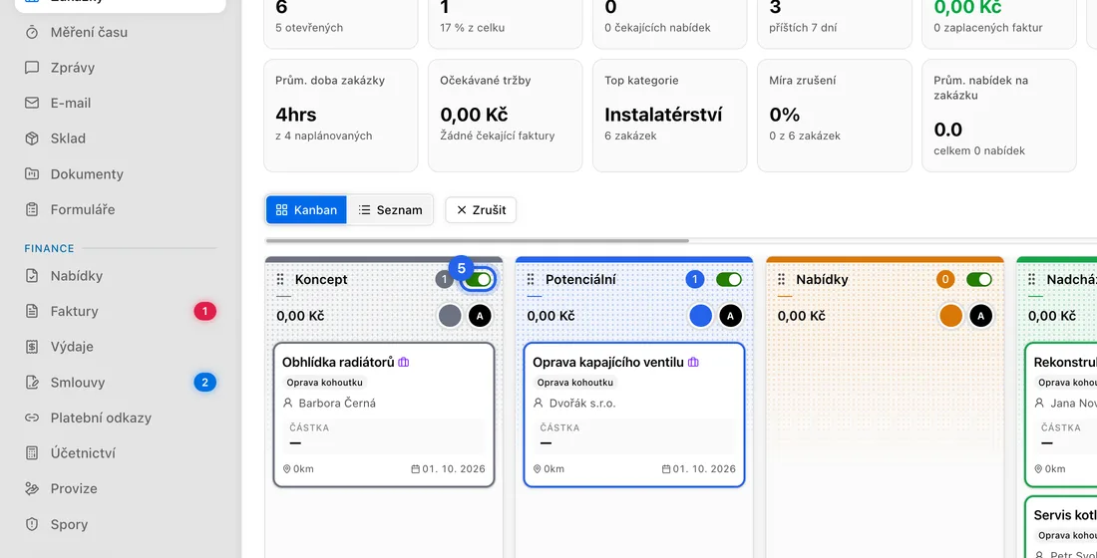Click the black A button in Potenciální column

tap(730, 315)
